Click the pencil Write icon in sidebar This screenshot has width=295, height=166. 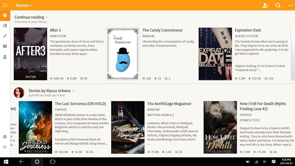pos(5,36)
